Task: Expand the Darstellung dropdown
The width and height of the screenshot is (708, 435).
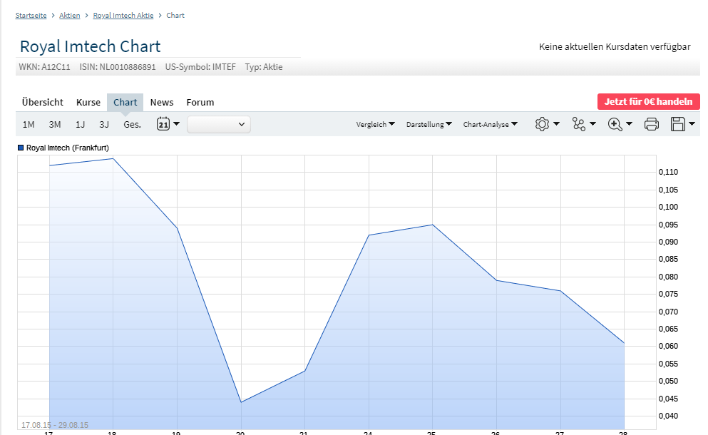Action: tap(429, 124)
